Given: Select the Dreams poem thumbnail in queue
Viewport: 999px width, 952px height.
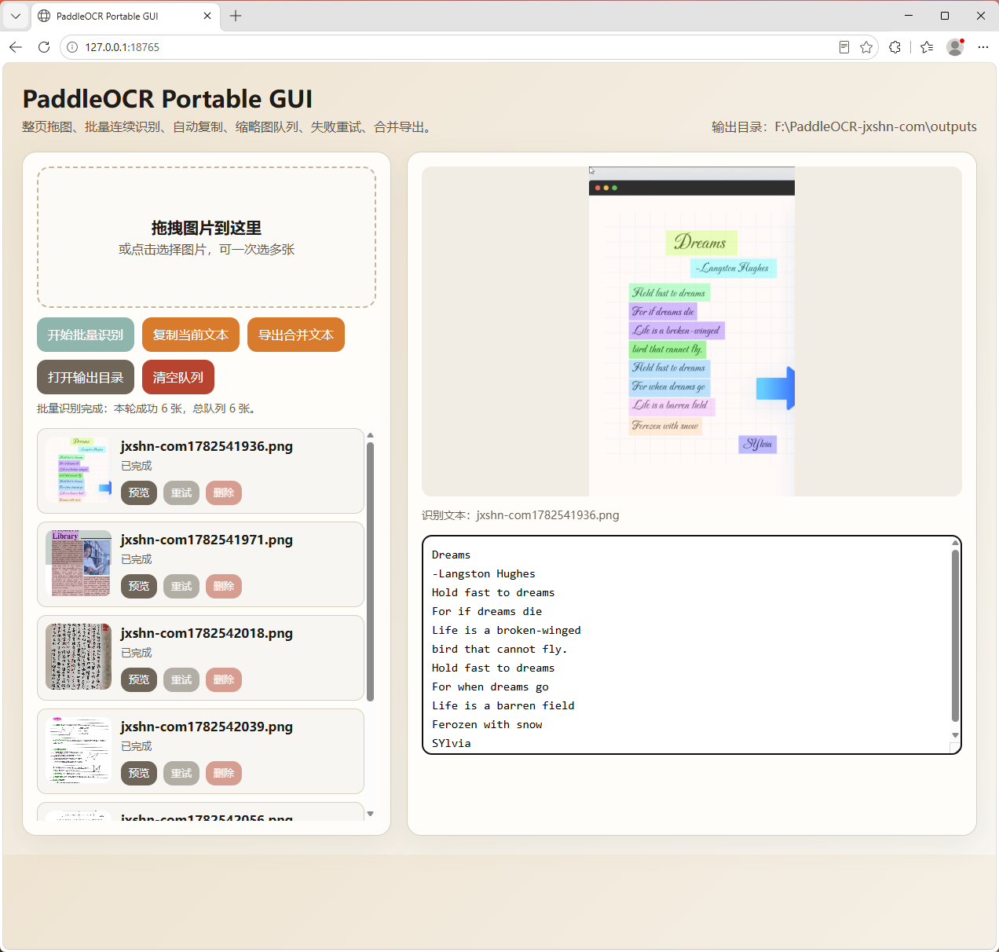Looking at the screenshot, I should click(x=79, y=470).
